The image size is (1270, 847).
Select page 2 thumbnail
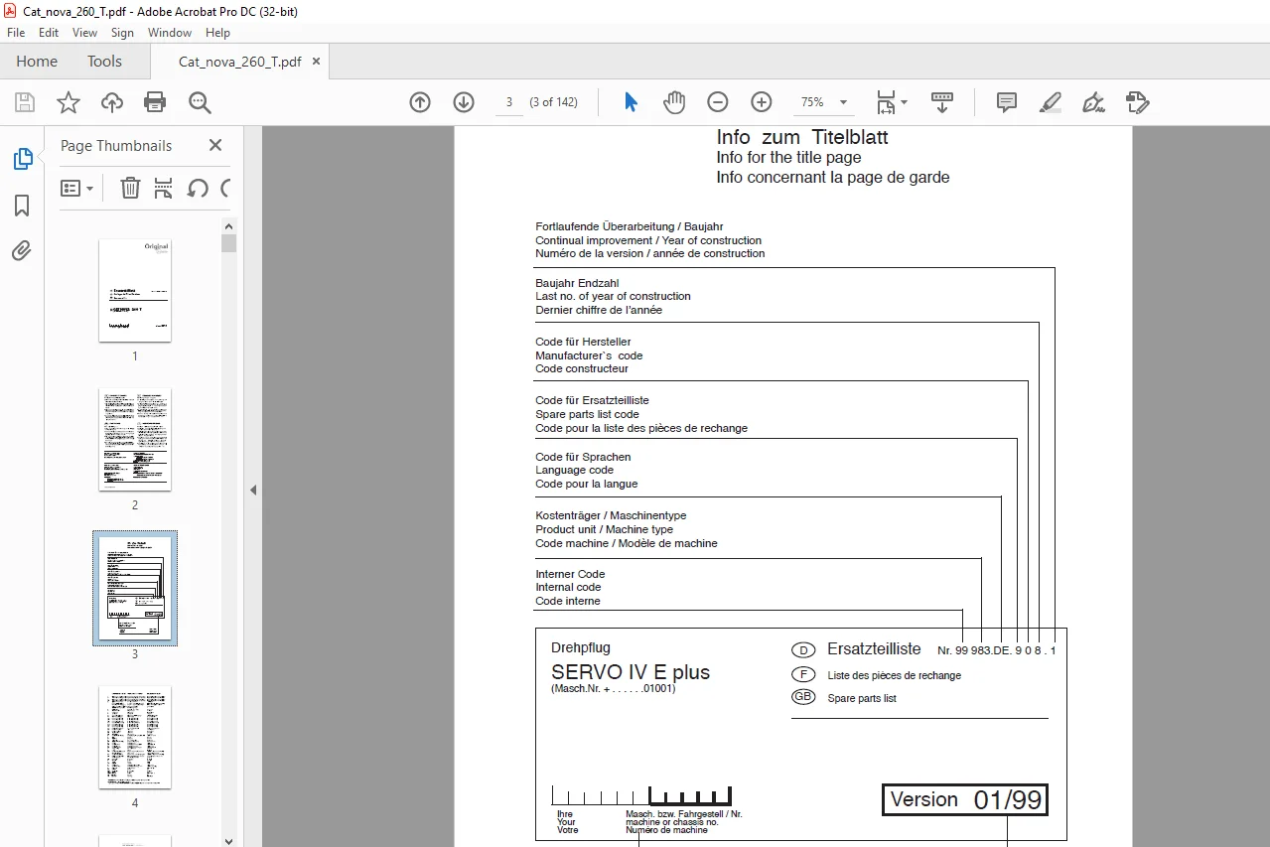tap(135, 439)
